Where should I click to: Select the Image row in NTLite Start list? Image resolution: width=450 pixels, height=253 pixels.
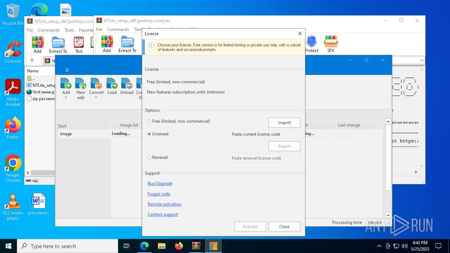pyautogui.click(x=84, y=134)
